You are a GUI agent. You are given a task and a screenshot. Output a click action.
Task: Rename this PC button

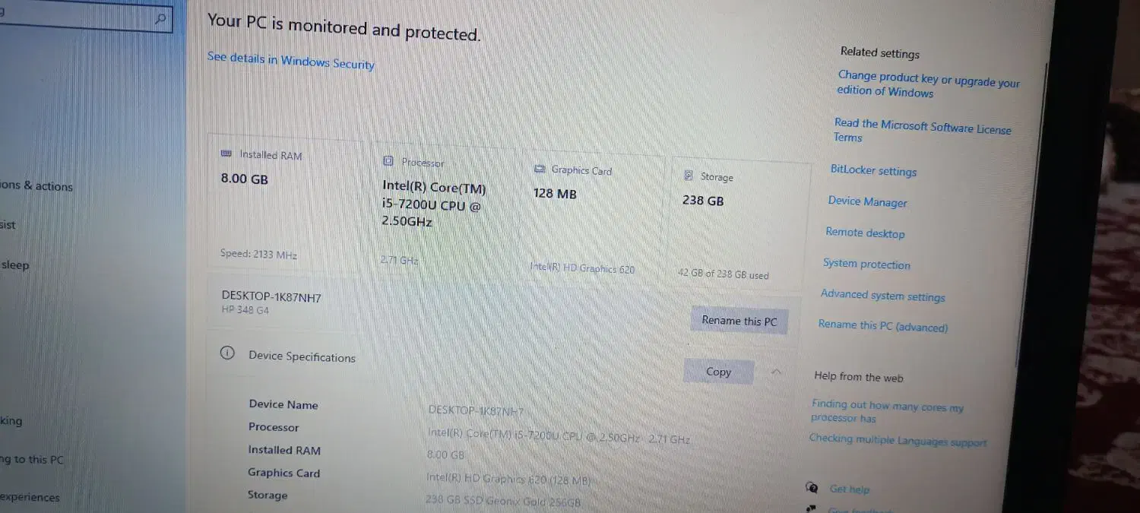(x=739, y=321)
